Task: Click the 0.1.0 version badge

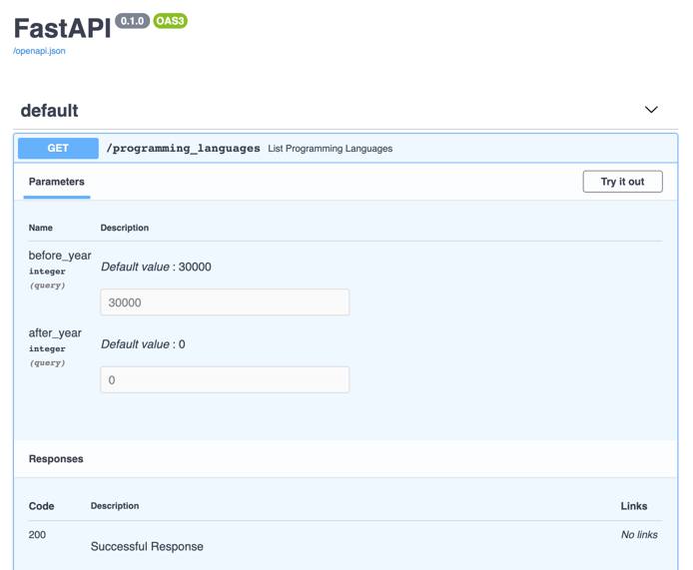Action: [x=132, y=21]
